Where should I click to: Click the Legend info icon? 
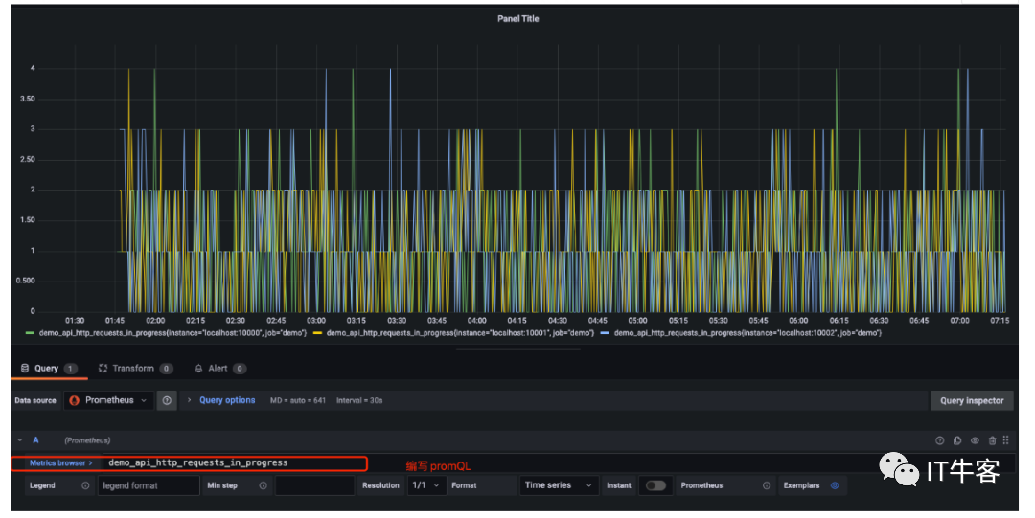coord(85,485)
